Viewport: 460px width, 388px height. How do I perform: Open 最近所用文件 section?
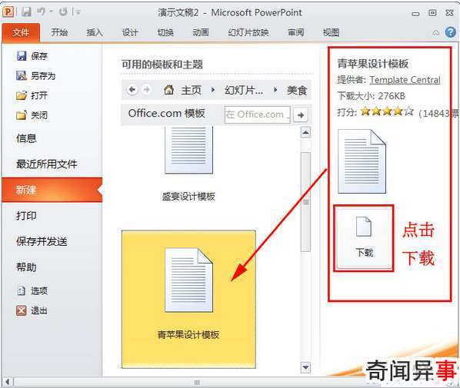[47, 164]
